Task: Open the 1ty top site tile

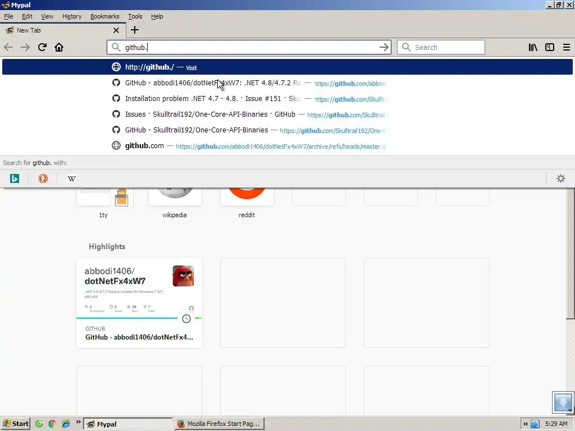Action: tap(104, 203)
